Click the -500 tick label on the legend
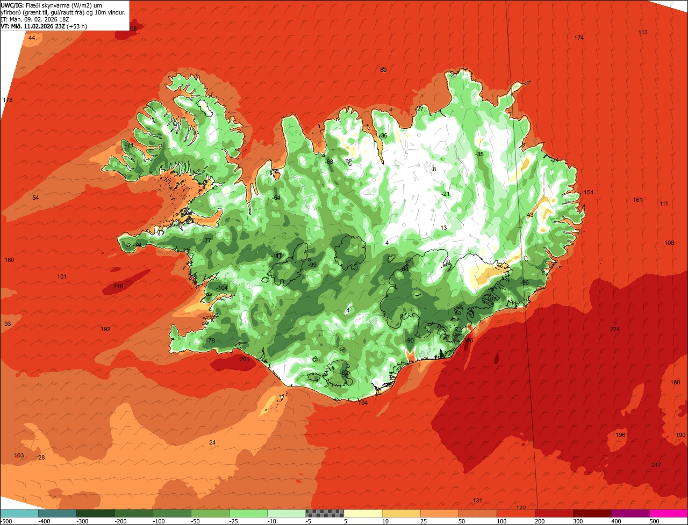The image size is (688, 525). 6,521
